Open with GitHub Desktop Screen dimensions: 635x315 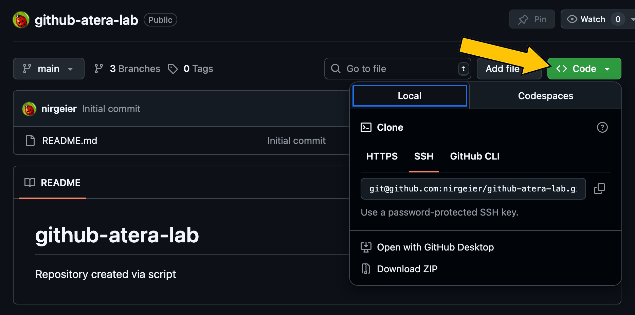(x=427, y=247)
